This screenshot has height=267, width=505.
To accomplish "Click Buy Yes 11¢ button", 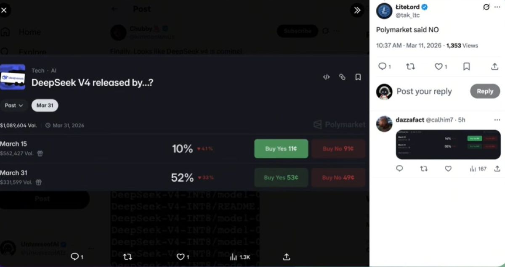I will [x=281, y=149].
